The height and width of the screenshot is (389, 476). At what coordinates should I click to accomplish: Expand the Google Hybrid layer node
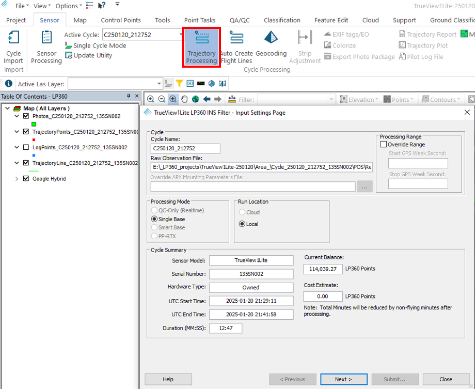tap(17, 179)
